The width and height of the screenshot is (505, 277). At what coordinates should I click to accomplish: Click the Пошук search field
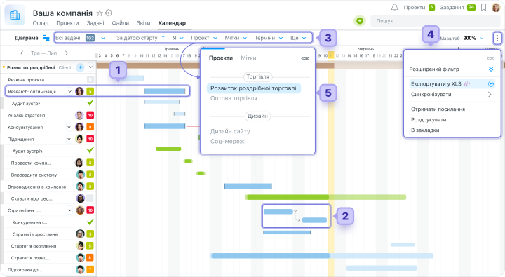pyautogui.click(x=435, y=21)
